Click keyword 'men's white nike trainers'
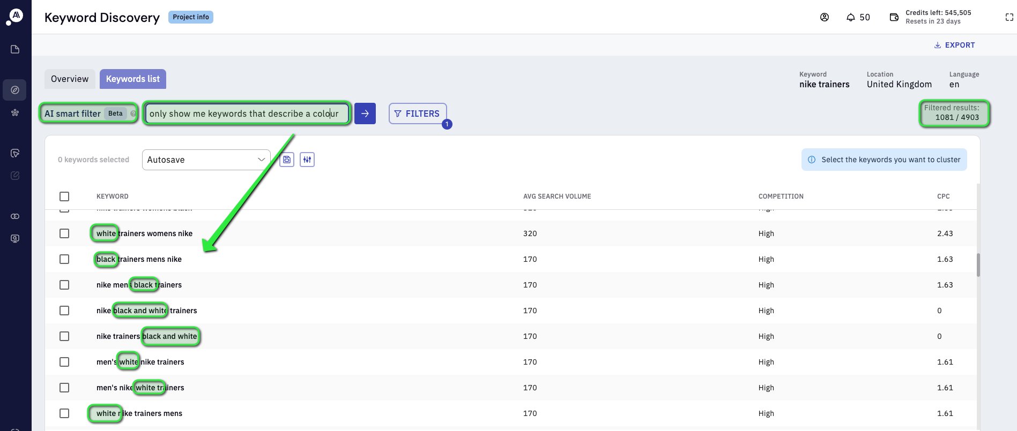Image resolution: width=1017 pixels, height=431 pixels. coord(140,362)
